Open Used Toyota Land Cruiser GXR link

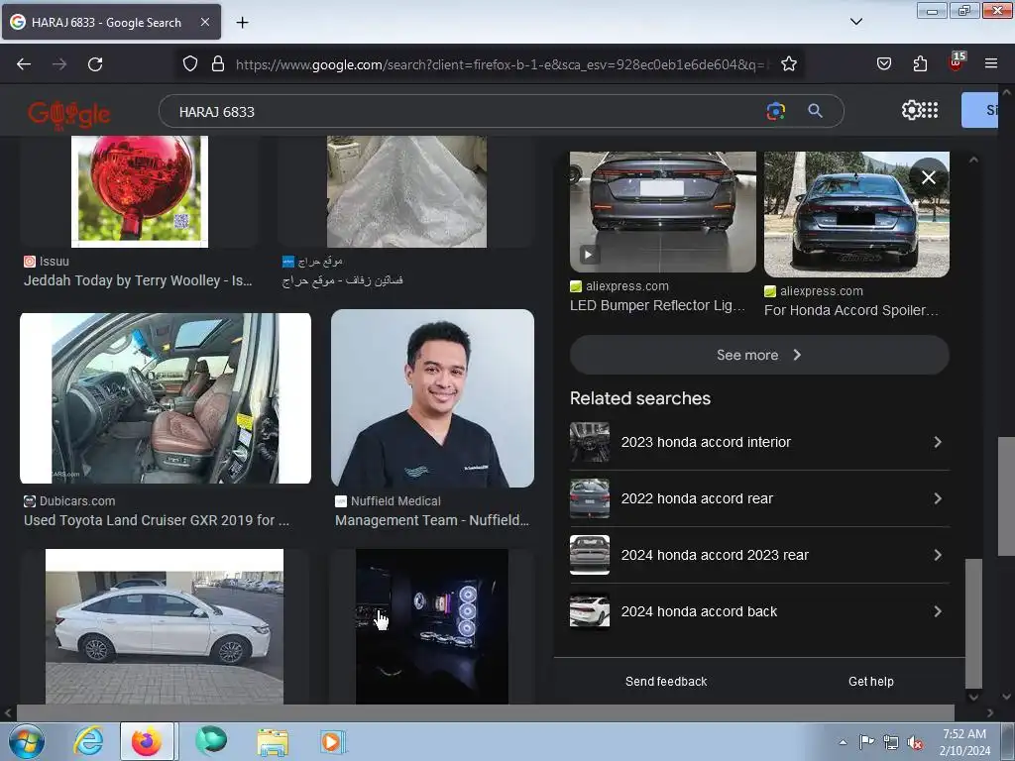[x=157, y=520]
